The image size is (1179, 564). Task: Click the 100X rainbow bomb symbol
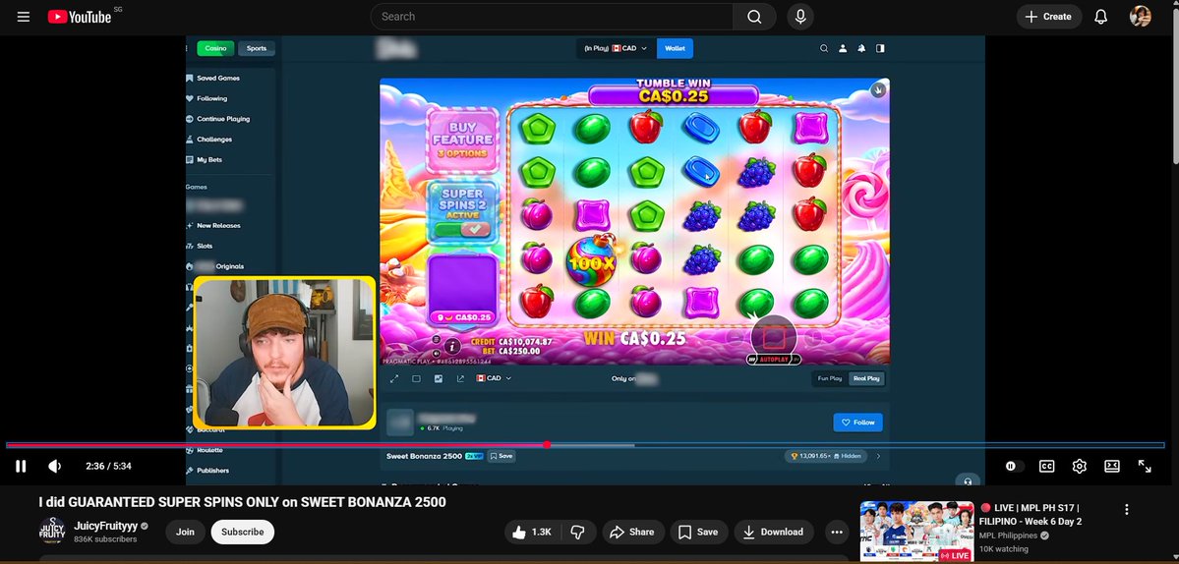[x=592, y=261]
